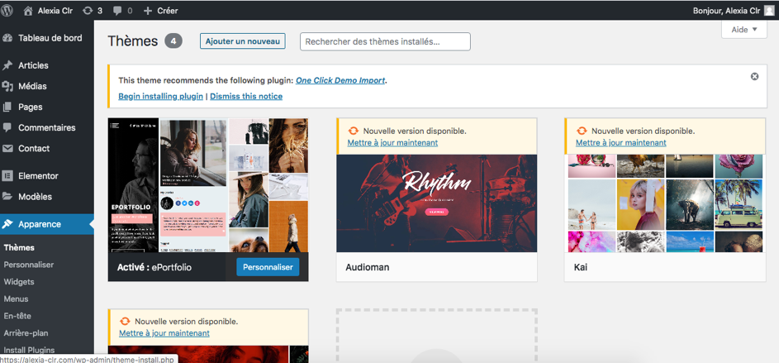
Task: Click the Pages icon in sidebar
Action: click(7, 107)
